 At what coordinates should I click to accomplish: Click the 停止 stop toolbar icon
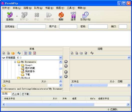[37, 16]
